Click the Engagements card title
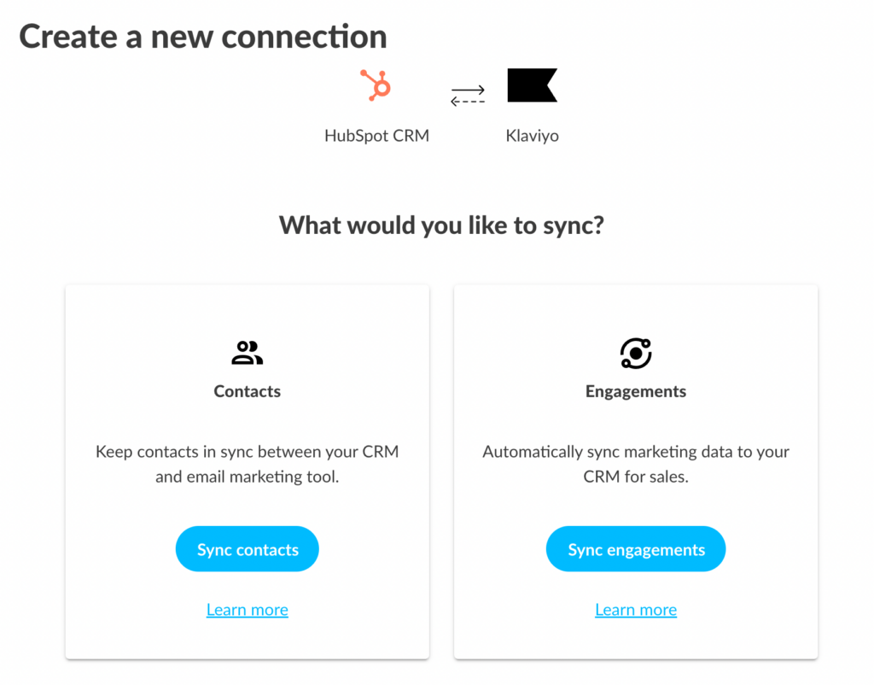Viewport: 874px width, 685px height. click(636, 391)
